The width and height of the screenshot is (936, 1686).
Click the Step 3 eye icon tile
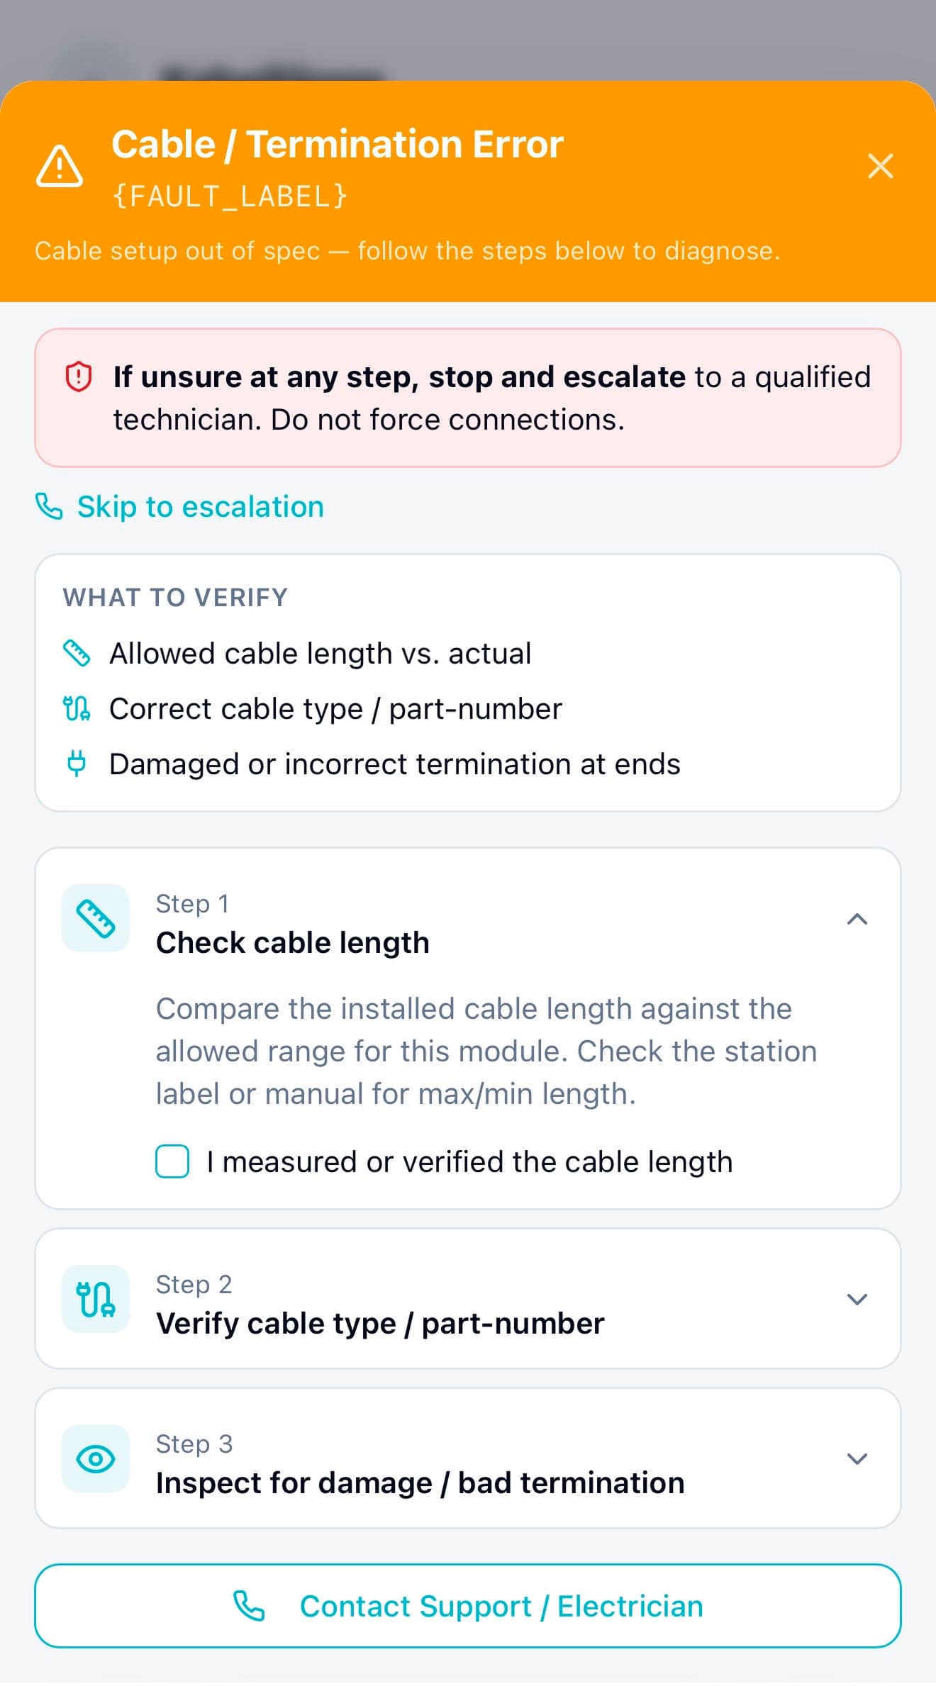coord(96,1458)
